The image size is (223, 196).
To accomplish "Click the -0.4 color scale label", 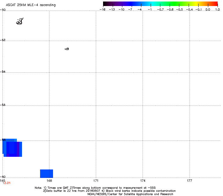I will pos(190,10).
